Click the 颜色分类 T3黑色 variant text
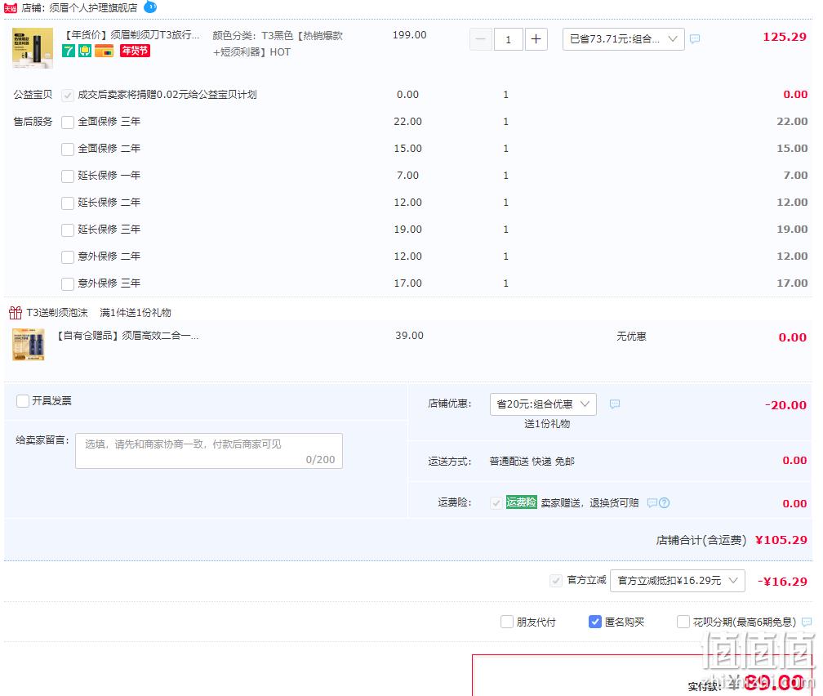The height and width of the screenshot is (696, 823). (278, 43)
